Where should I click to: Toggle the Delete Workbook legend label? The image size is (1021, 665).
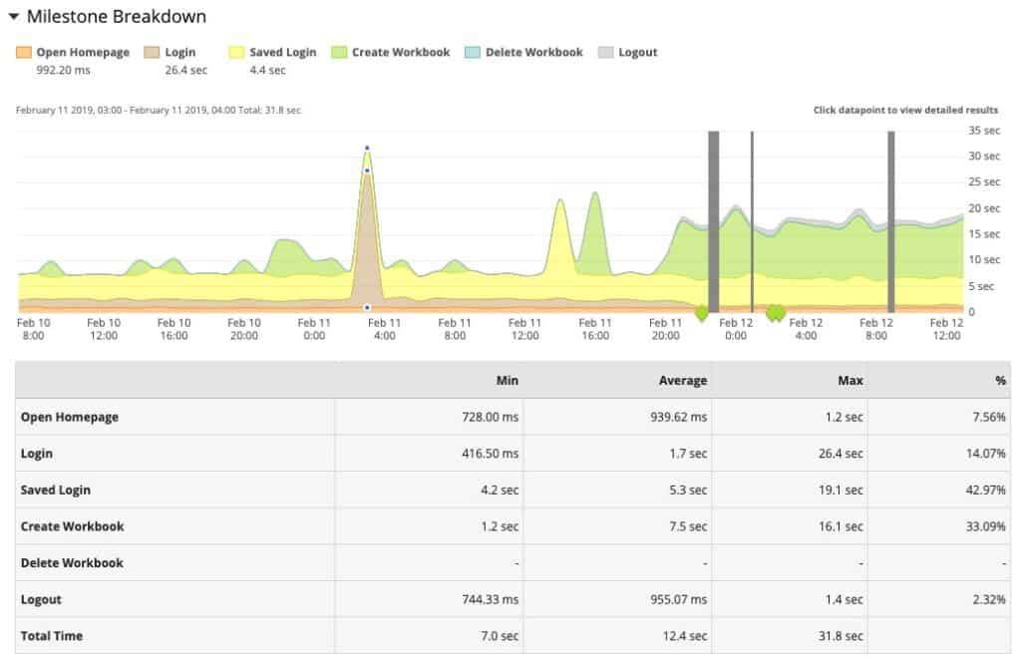[534, 52]
